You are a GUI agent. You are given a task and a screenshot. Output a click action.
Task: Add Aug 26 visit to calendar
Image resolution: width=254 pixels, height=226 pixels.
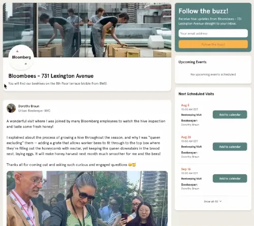[230, 146]
